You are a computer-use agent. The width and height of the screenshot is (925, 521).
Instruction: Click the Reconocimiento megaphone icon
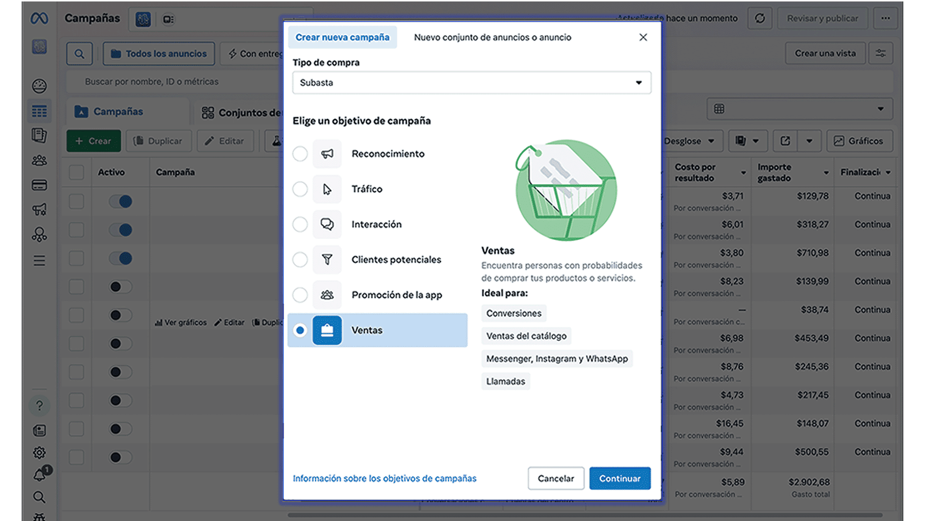click(x=327, y=154)
